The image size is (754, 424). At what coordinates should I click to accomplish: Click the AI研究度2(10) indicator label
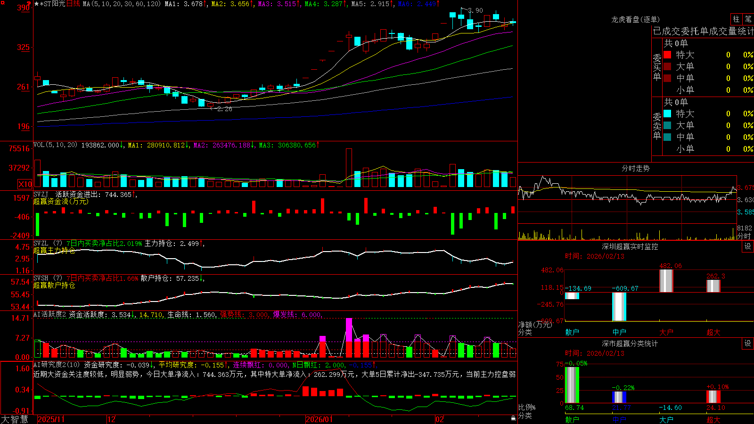57,365
